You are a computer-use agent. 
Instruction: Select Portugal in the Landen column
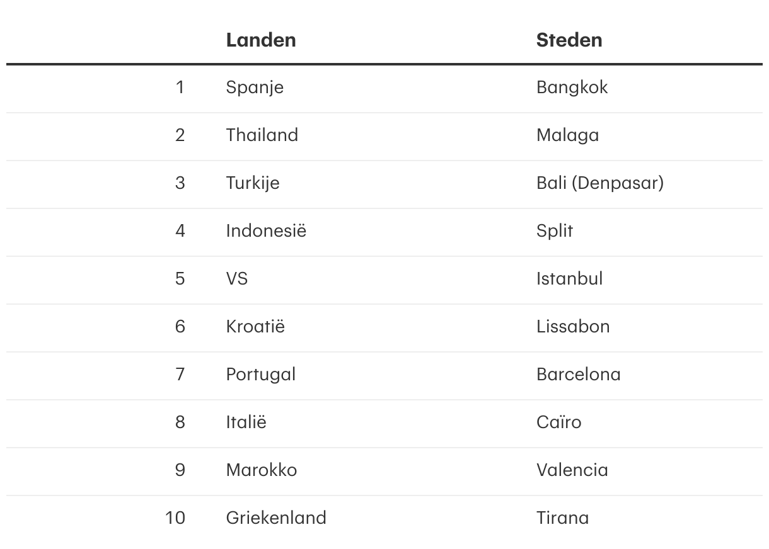coord(260,375)
